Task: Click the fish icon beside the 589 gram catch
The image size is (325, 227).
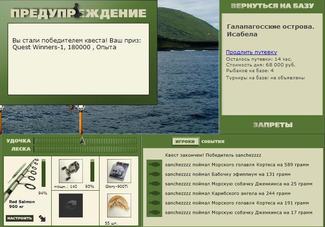Action: click(x=155, y=164)
